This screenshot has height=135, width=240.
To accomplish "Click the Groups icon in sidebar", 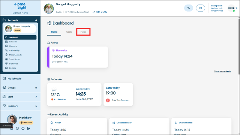I will [4, 87].
